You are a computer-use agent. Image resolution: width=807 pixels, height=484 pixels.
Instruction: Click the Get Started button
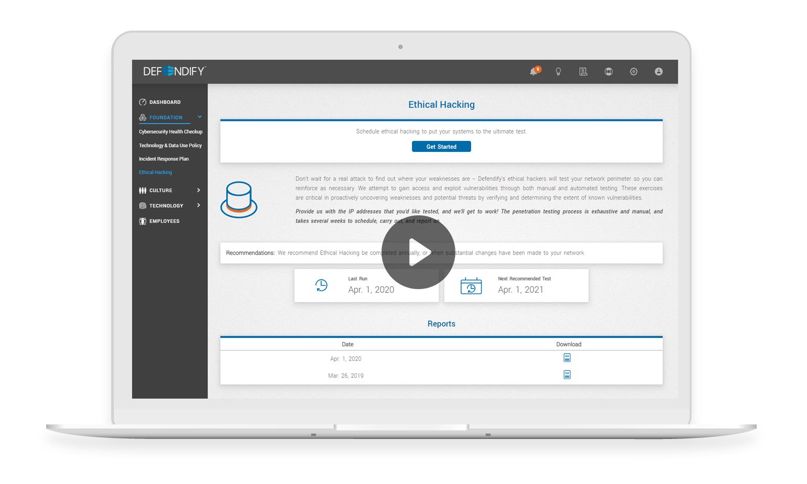(x=441, y=147)
